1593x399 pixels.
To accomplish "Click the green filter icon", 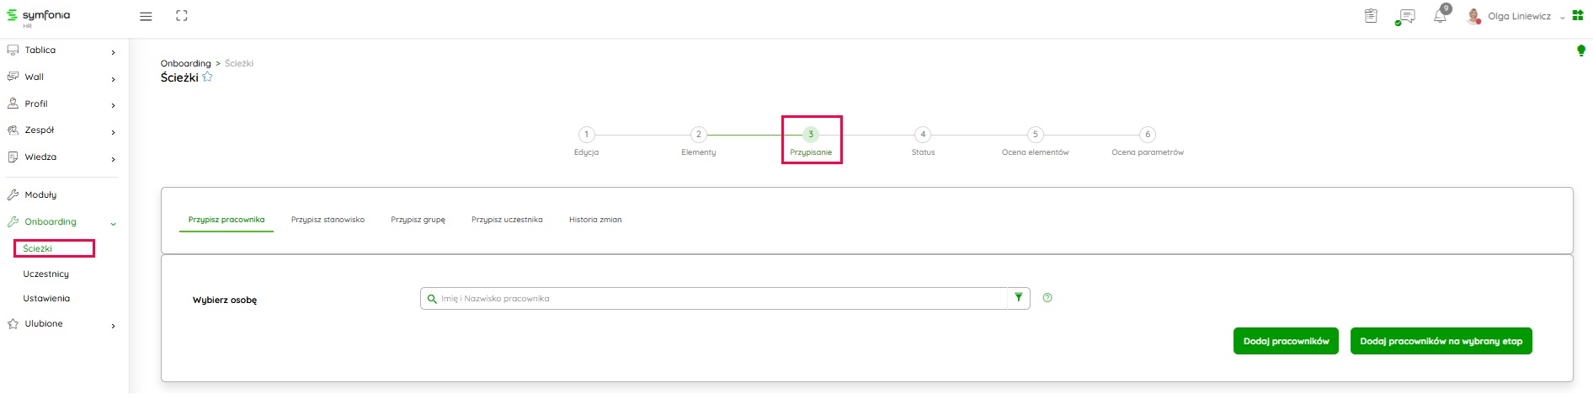I will 1019,298.
